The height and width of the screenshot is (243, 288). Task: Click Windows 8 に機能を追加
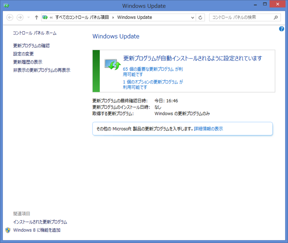(37, 230)
